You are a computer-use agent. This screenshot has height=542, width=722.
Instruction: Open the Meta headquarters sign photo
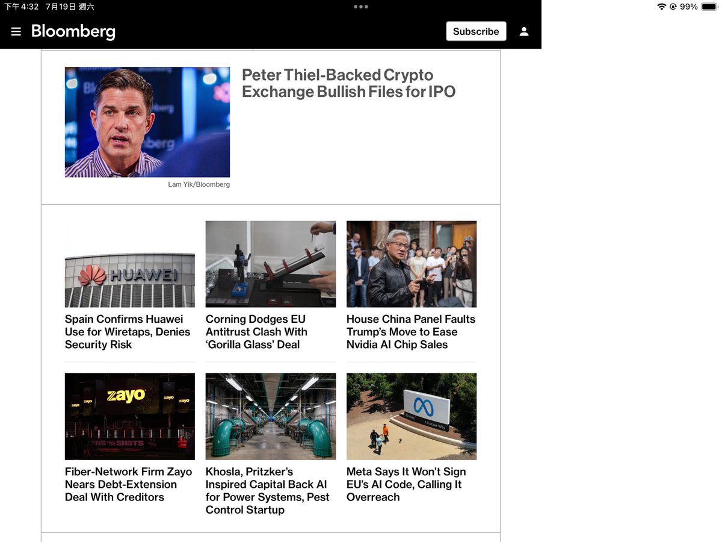(412, 417)
